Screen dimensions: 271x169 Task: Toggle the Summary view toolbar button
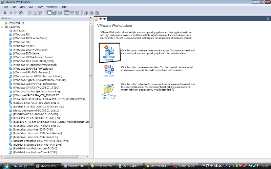pos(67,13)
